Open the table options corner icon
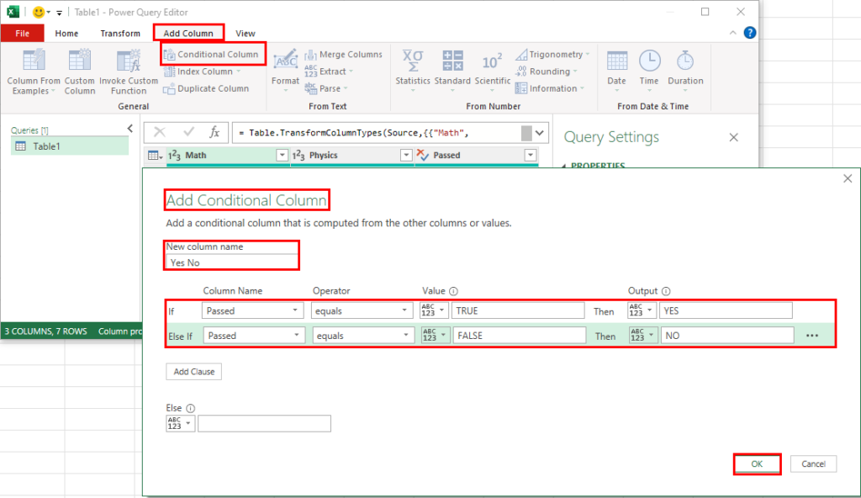861x498 pixels. click(x=156, y=156)
